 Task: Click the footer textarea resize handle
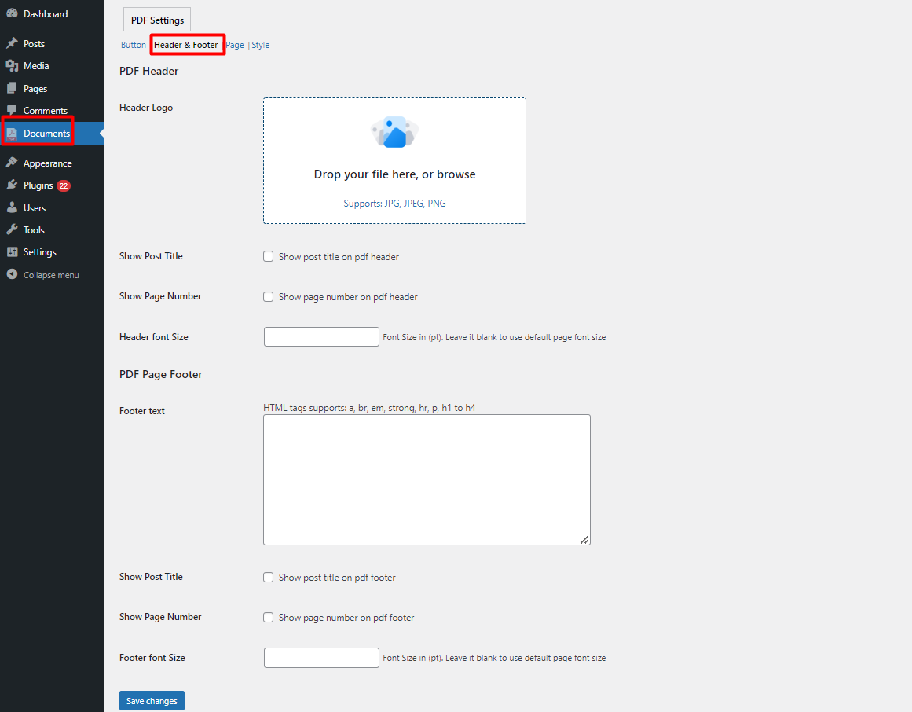point(585,540)
